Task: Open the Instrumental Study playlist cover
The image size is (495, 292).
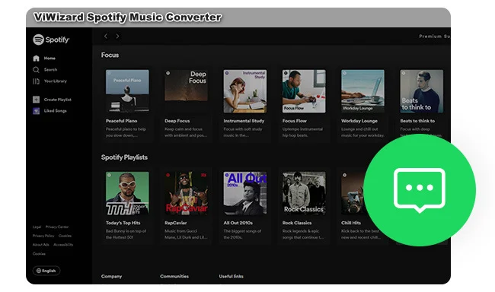Action: click(245, 91)
